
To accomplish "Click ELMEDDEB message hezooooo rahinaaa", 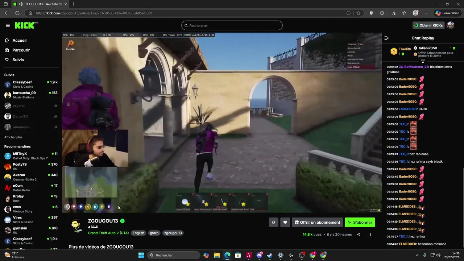I will (x=416, y=244).
